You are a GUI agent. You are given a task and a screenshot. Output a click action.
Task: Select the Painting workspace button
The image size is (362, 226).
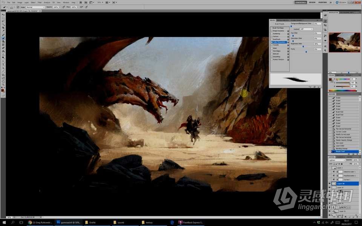click(x=322, y=2)
